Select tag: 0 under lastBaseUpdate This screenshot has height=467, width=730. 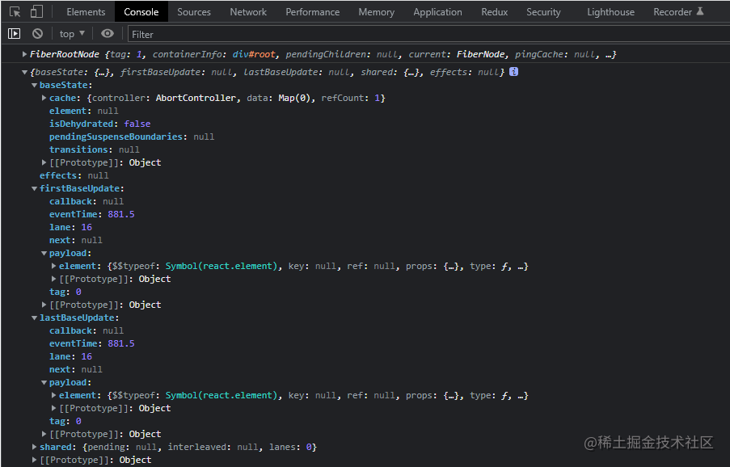pos(65,421)
